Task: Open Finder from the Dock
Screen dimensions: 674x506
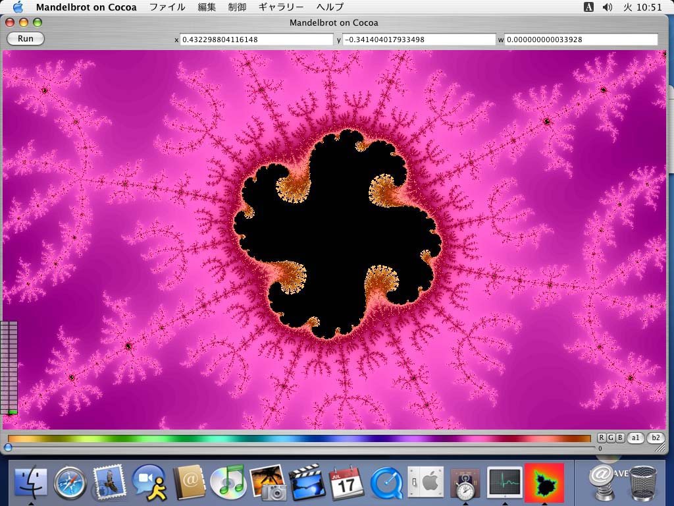Action: (x=31, y=482)
